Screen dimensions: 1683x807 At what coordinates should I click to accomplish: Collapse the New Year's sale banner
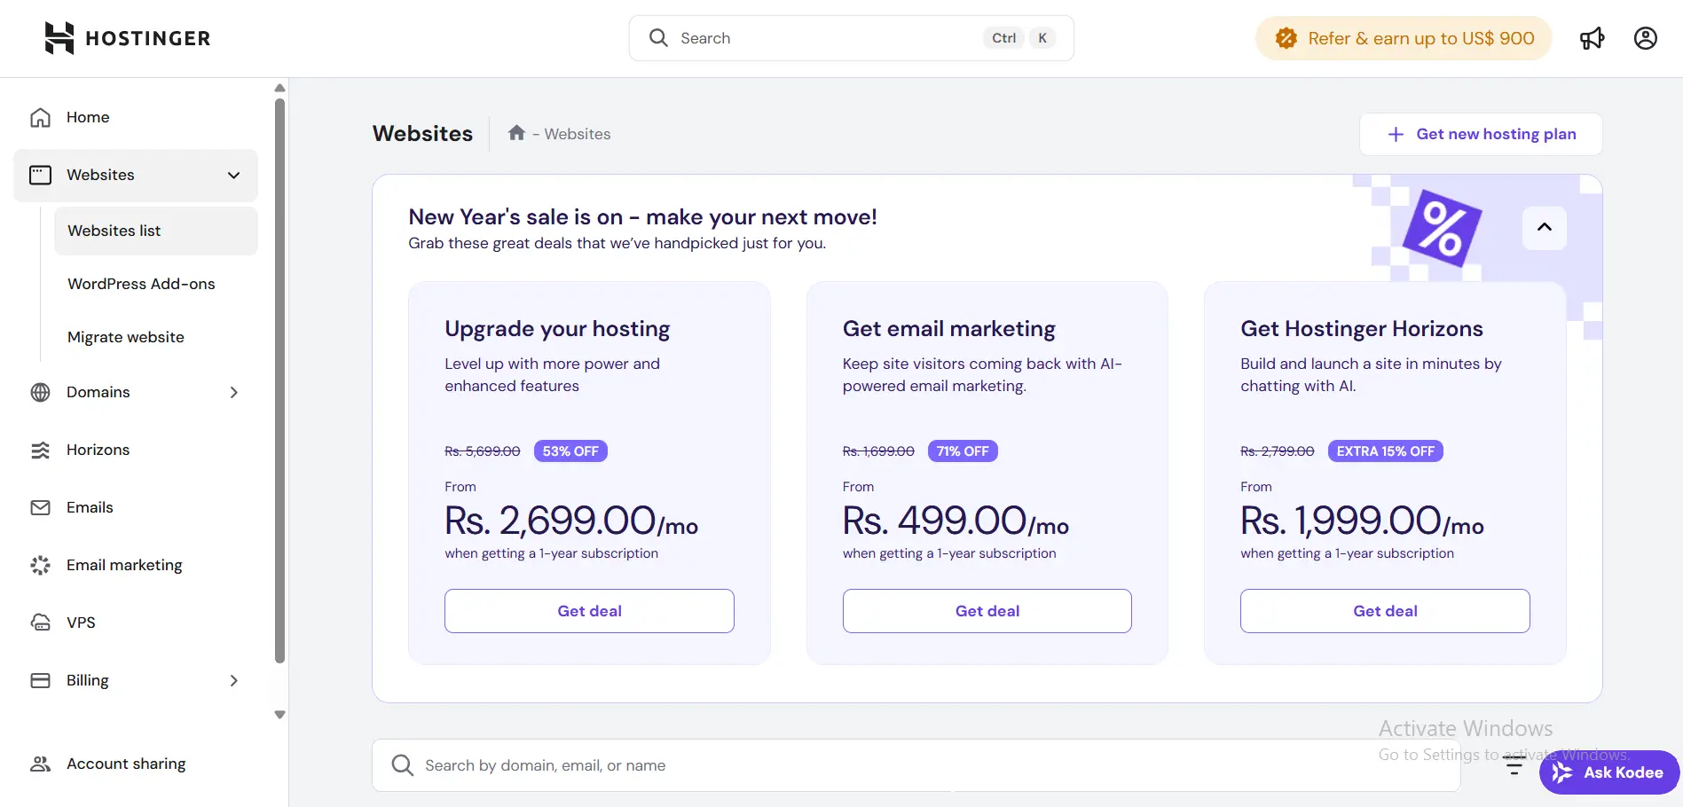[1543, 228]
